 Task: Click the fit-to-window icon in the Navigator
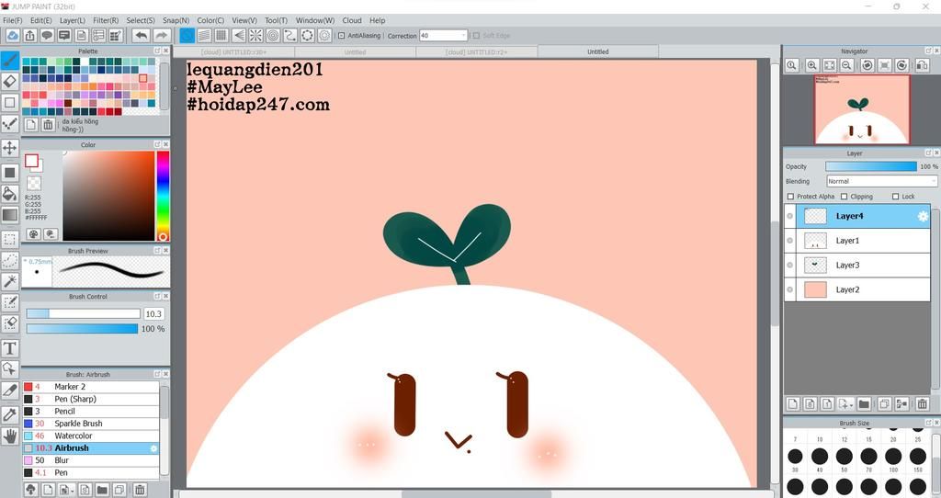[x=830, y=65]
